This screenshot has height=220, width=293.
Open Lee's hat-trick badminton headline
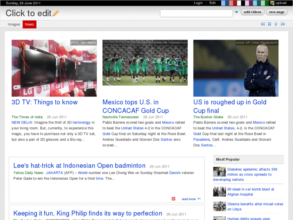click(79, 166)
